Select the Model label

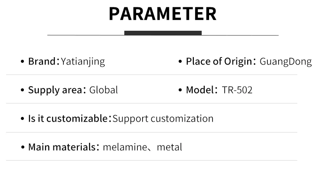pos(199,90)
